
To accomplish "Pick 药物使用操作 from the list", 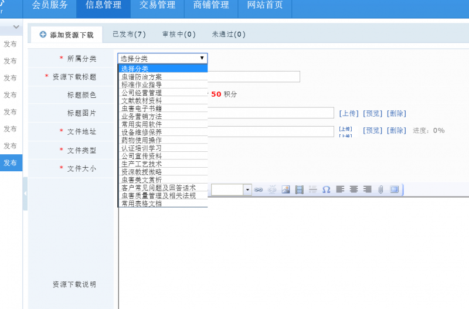I will point(163,140).
